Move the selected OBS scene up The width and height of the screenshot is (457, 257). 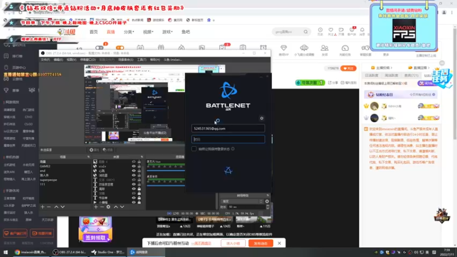[x=56, y=207]
